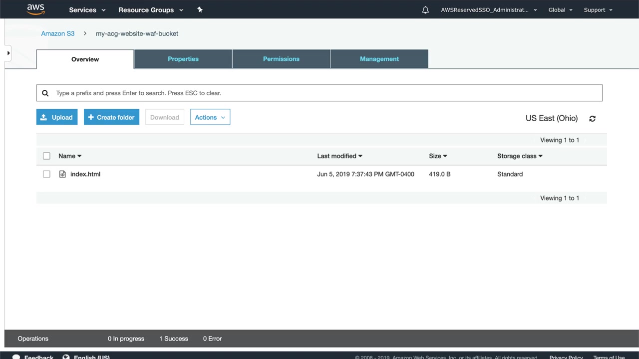Focus the prefix search input field

coord(319,93)
